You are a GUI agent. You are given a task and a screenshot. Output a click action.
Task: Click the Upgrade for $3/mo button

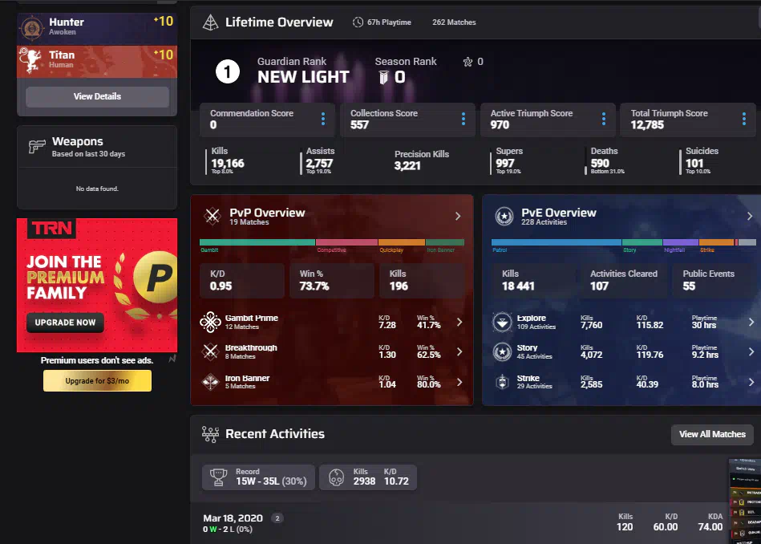pos(97,381)
